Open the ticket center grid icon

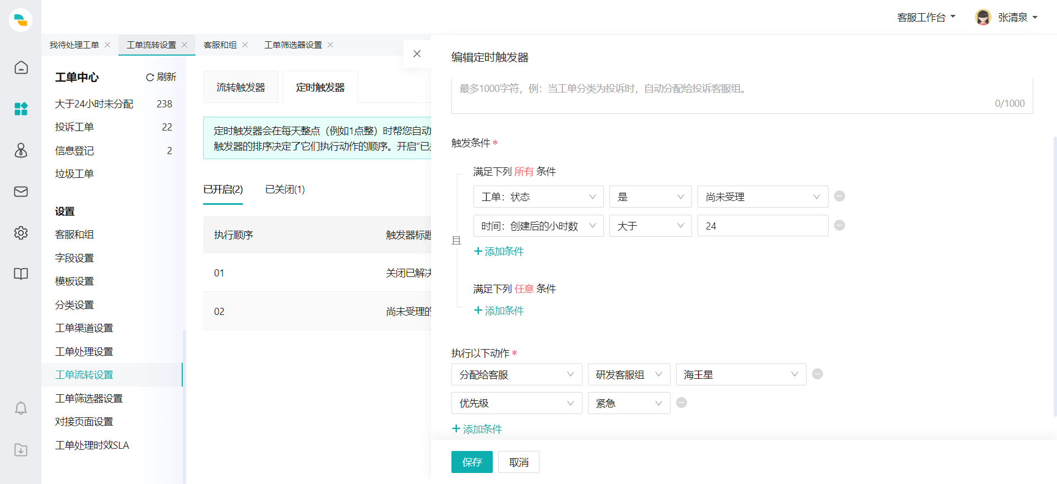(x=21, y=109)
